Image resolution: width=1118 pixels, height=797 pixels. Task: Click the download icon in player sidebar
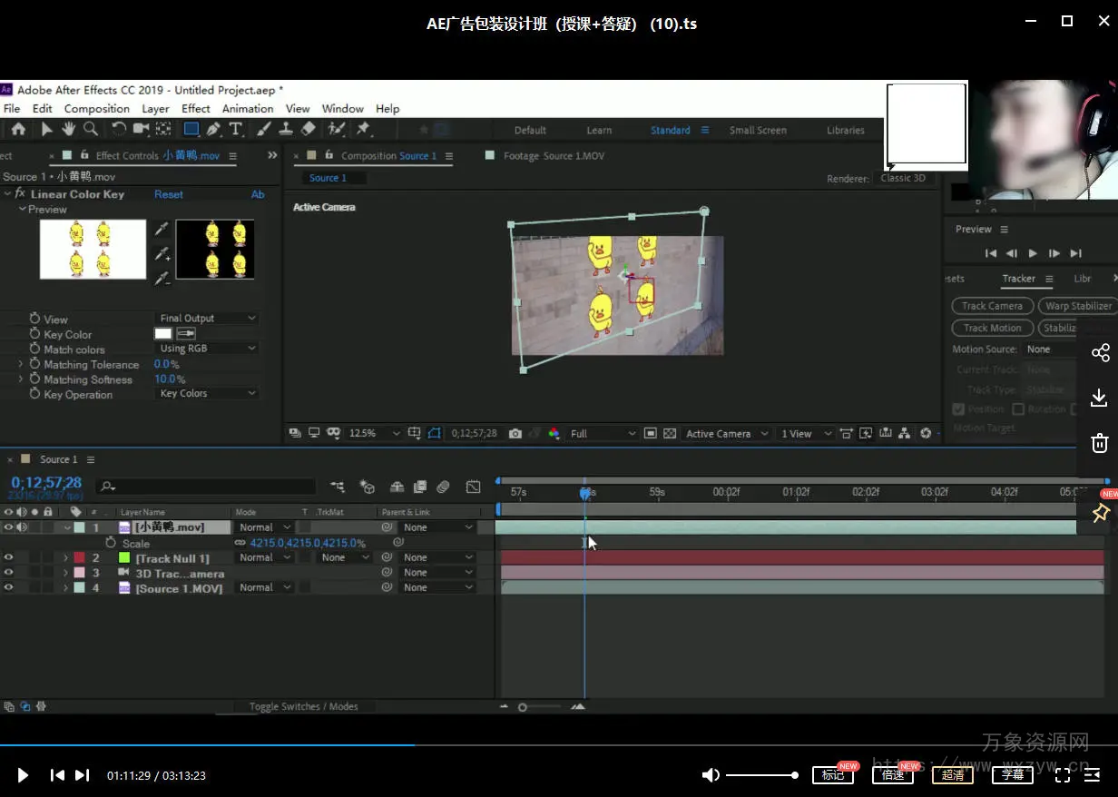click(x=1099, y=398)
